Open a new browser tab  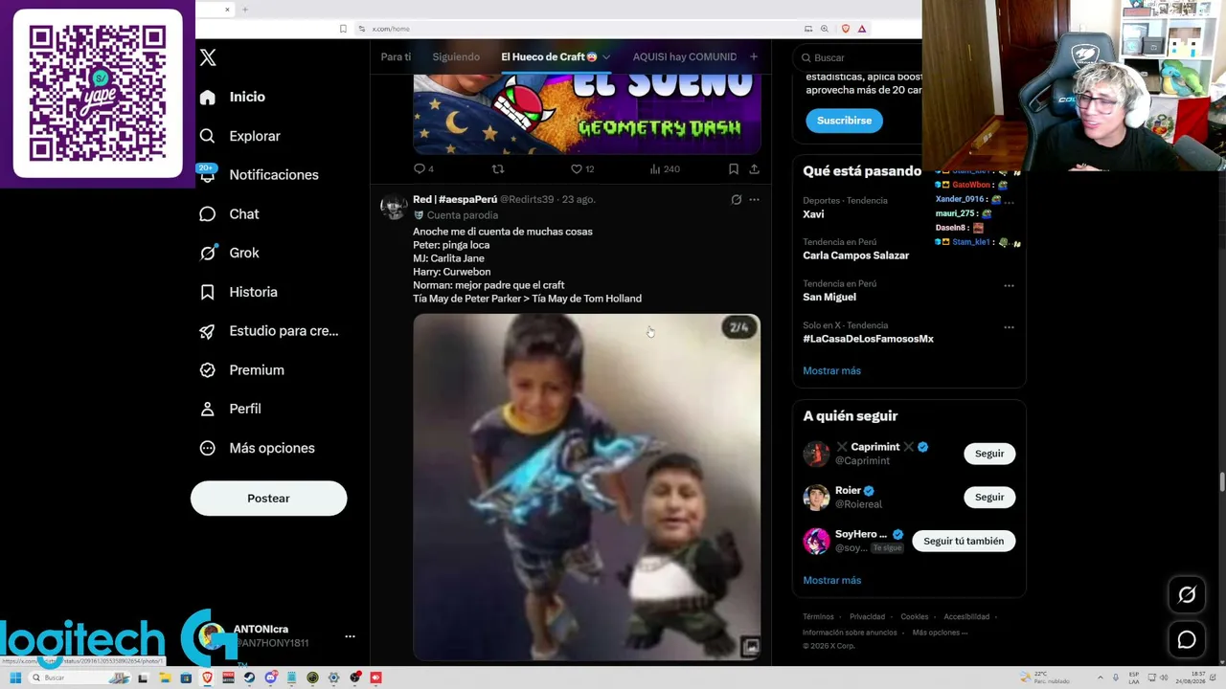245,10
